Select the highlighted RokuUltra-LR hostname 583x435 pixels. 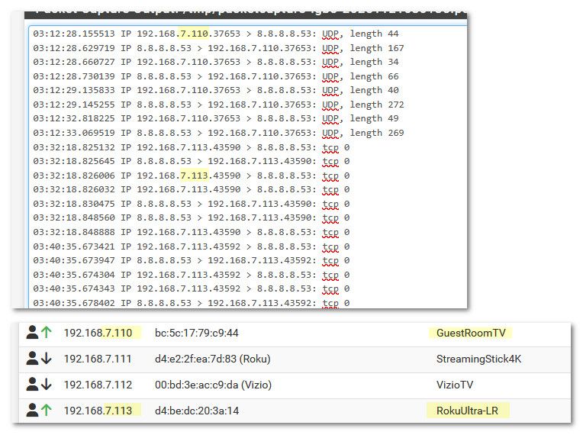(x=468, y=411)
